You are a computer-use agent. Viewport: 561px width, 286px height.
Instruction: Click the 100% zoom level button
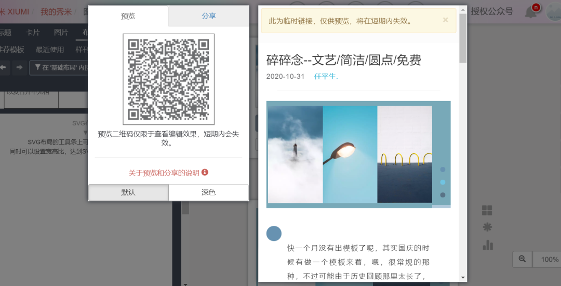click(546, 260)
